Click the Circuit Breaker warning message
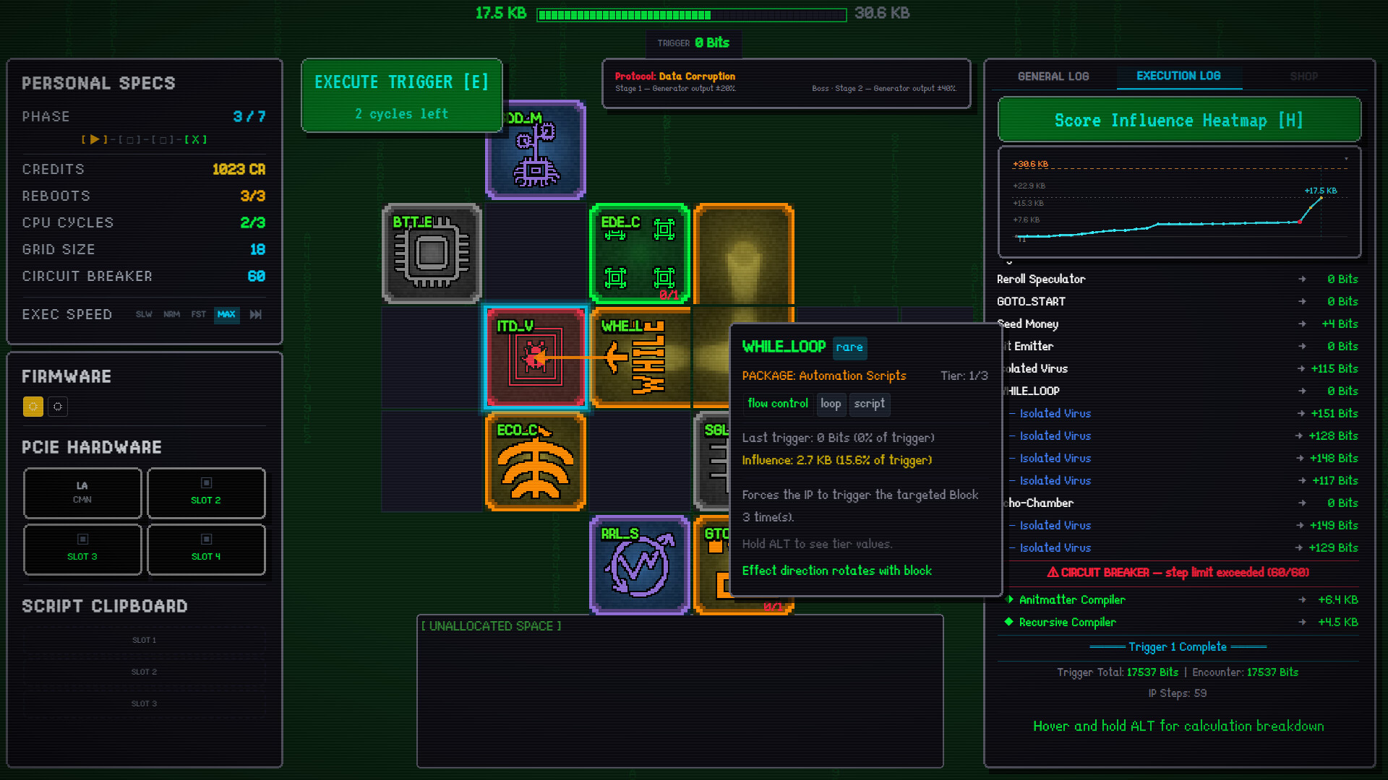This screenshot has height=780, width=1388. 1178,572
